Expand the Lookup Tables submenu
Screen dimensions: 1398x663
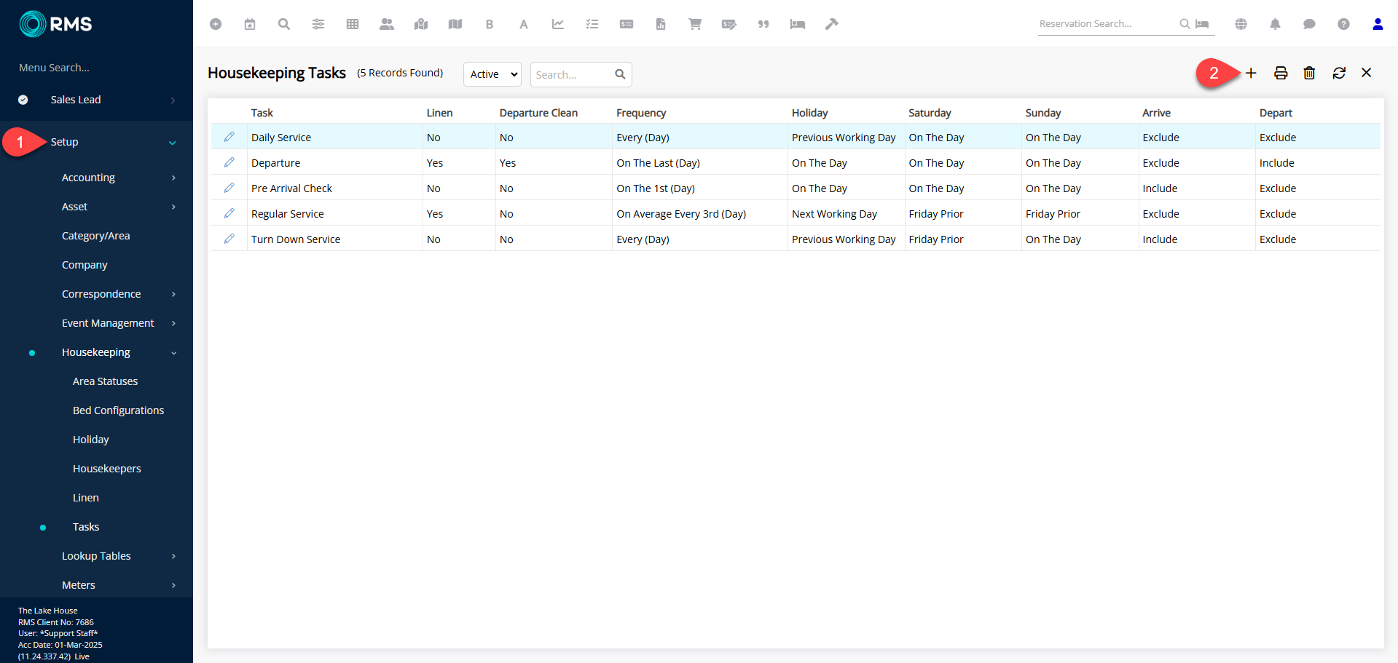[173, 556]
